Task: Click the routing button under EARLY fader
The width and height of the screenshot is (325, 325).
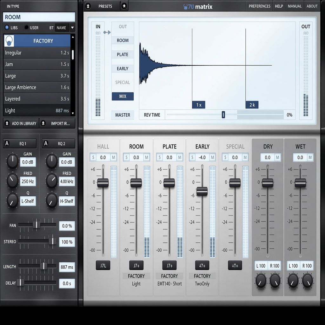Action: (x=202, y=265)
